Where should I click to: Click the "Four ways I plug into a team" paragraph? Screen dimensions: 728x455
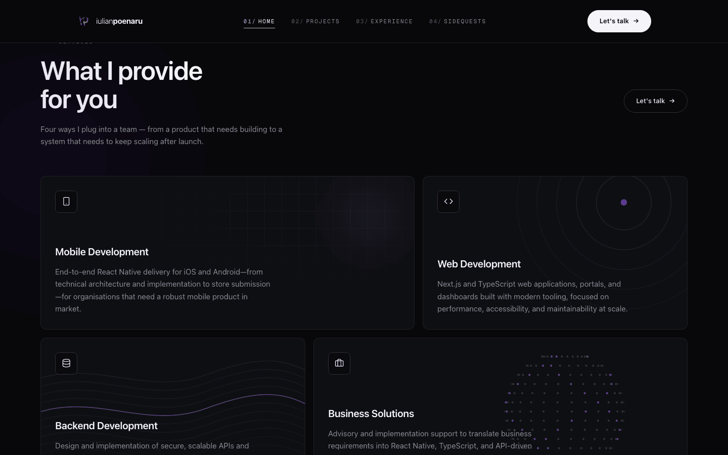click(161, 135)
